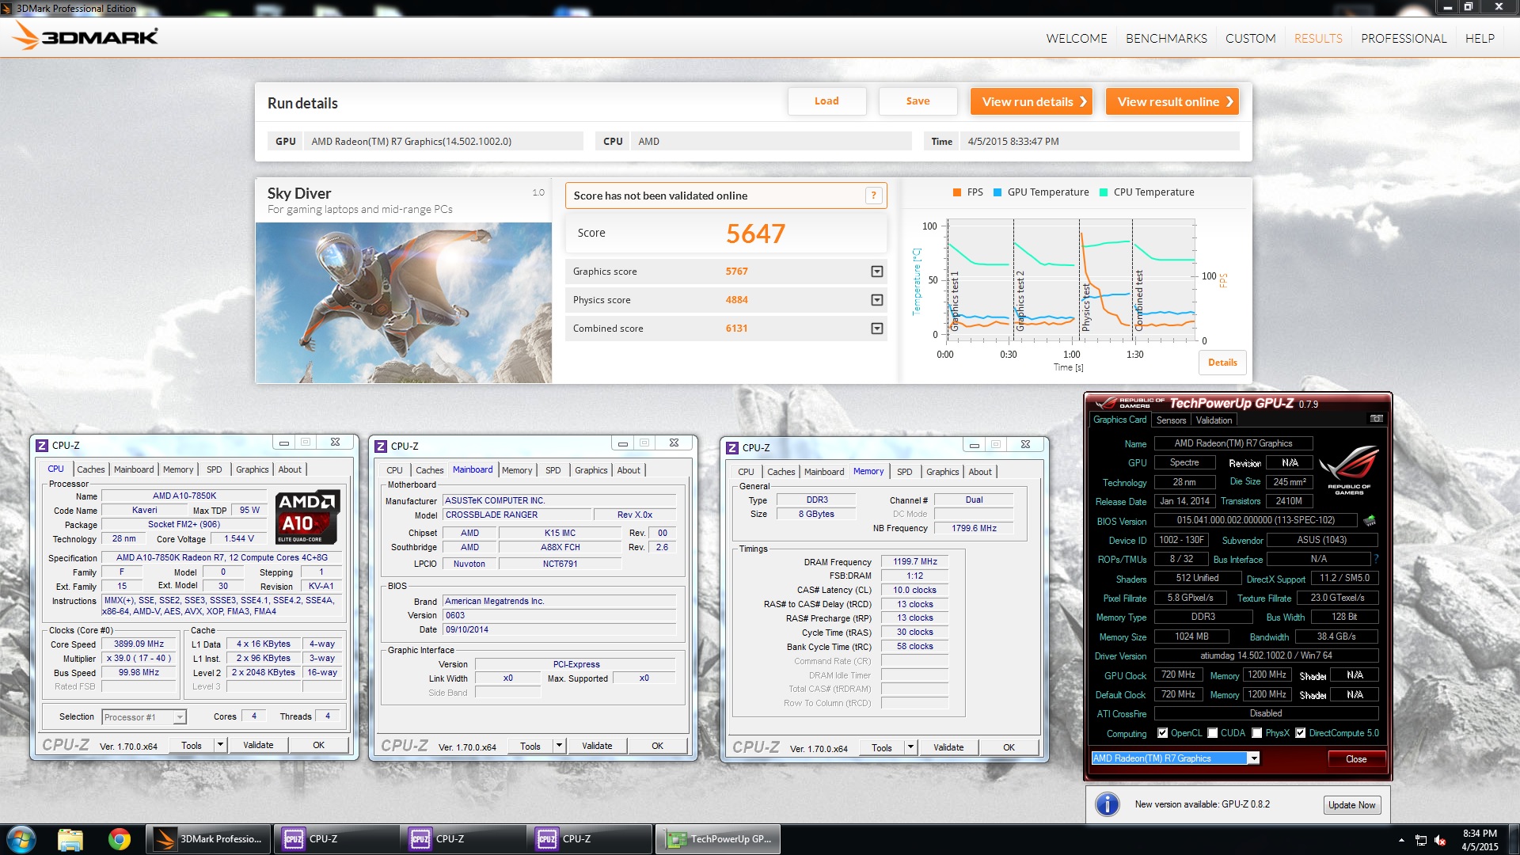This screenshot has height=855, width=1520.
Task: Expand Combined score details
Action: 876,329
